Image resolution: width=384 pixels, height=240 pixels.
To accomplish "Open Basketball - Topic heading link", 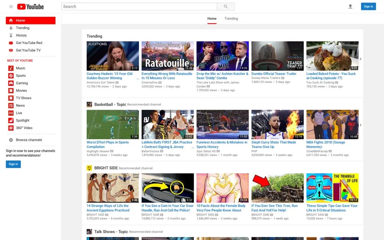I will 110,104.
